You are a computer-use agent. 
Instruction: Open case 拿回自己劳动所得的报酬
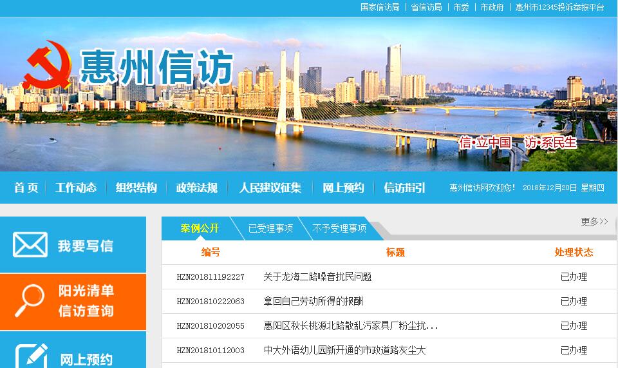point(313,302)
